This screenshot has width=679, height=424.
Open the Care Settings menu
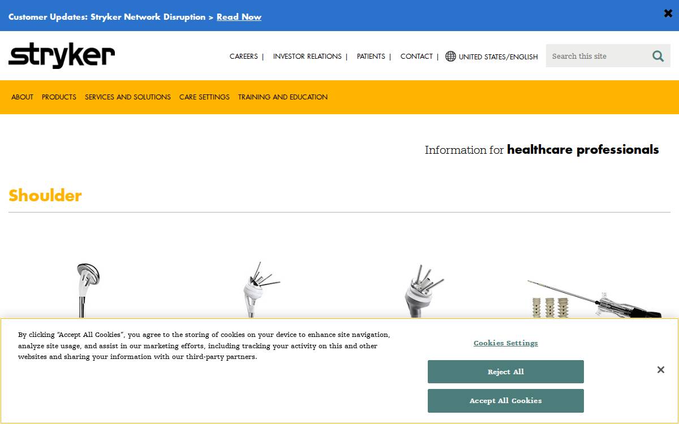click(x=204, y=97)
